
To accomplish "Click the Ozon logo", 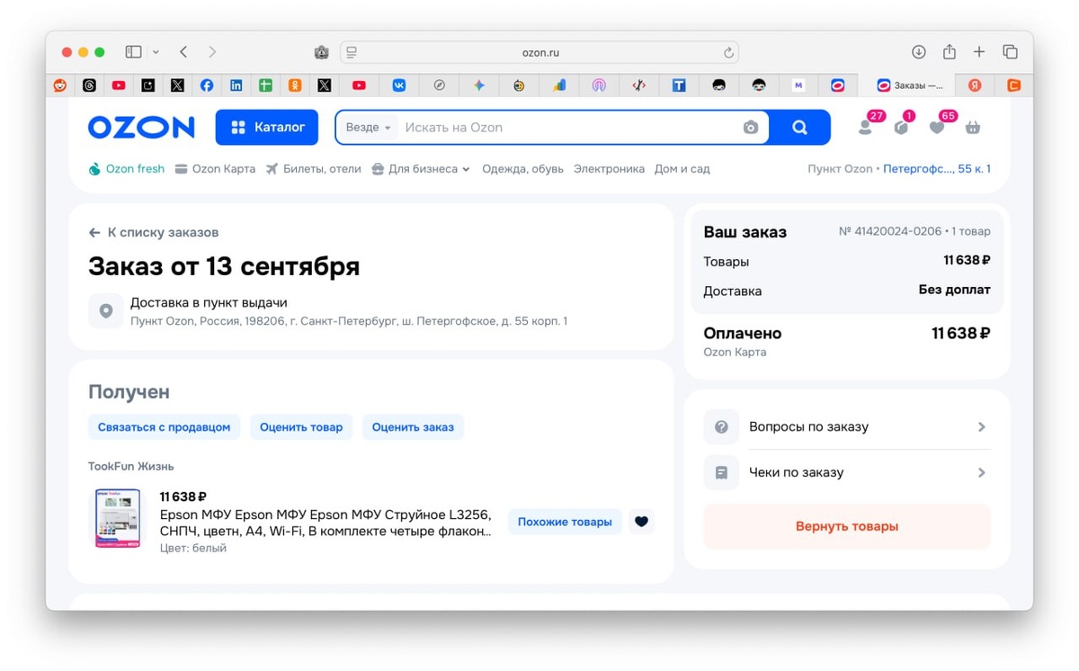I will click(x=141, y=128).
